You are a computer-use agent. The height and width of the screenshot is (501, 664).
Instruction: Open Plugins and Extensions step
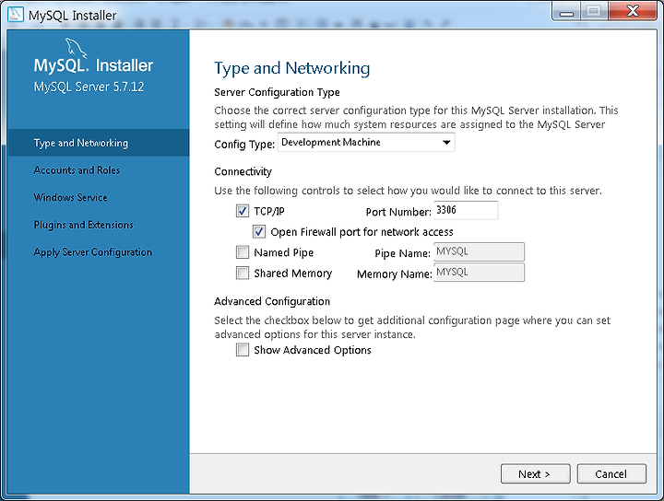[x=83, y=225]
